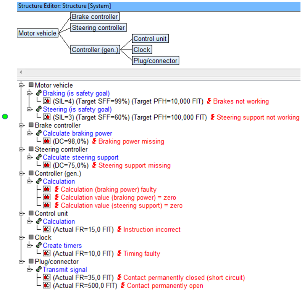This screenshot has height=291, width=302.
Task: Click the black square icon of Clock element
Action: click(x=31, y=237)
